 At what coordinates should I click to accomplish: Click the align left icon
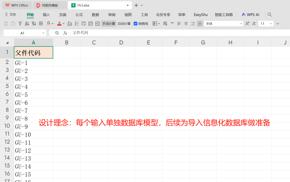pos(179,24)
